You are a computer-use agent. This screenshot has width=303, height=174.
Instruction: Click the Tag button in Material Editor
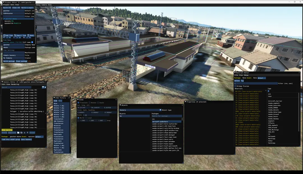(x=242, y=81)
